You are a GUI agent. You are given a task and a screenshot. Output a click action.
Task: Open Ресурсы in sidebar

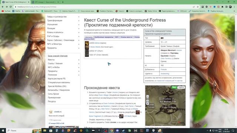tap(52, 101)
